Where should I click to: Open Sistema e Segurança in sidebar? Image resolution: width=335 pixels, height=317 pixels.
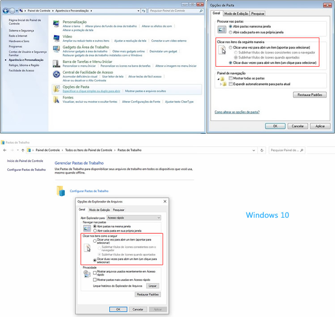[21, 30]
